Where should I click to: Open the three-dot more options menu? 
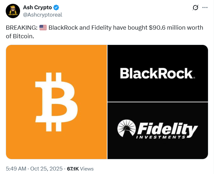pos(205,8)
